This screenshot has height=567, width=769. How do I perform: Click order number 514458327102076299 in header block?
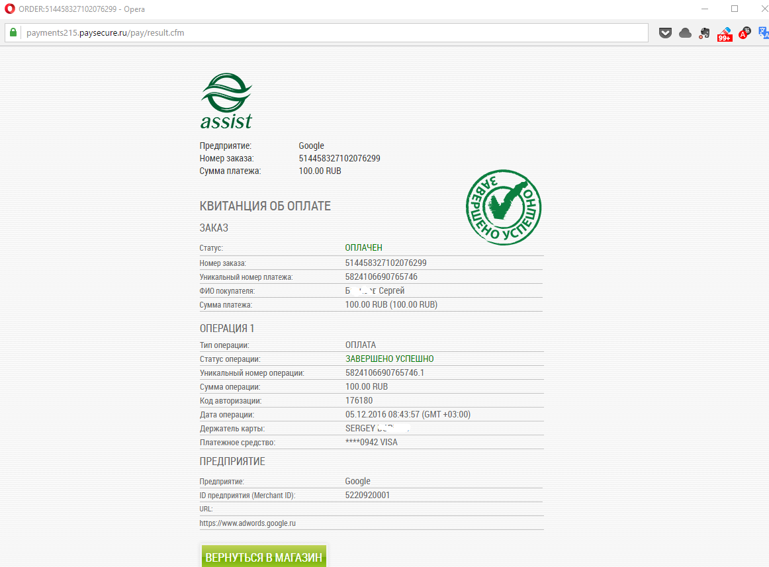pos(339,158)
